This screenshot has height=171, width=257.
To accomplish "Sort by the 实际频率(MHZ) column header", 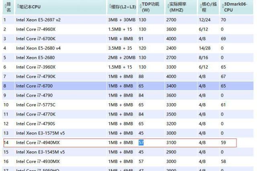I will tap(181, 7).
